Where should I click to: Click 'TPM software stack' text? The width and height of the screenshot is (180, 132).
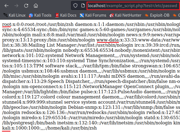(55, 66)
